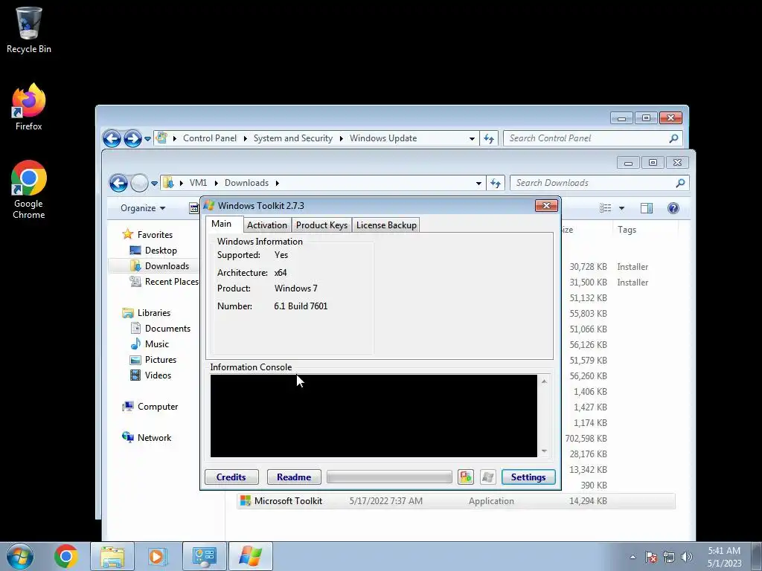The width and height of the screenshot is (762, 571).
Task: Launch Chrome from the taskbar
Action: click(66, 556)
